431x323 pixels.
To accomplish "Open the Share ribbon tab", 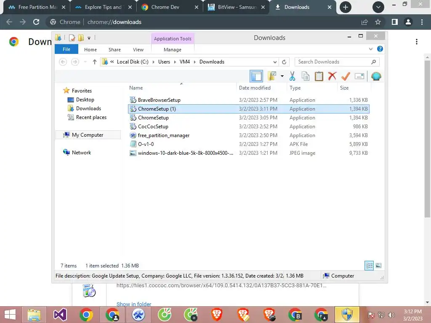I will pyautogui.click(x=114, y=50).
